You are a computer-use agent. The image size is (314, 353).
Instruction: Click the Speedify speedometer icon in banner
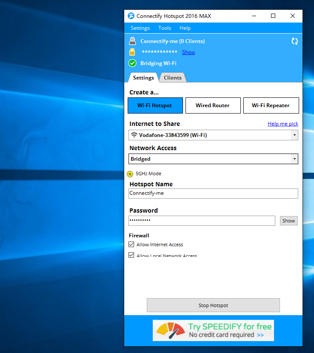[170, 330]
